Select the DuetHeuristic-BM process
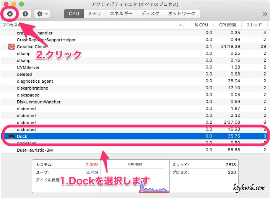Image resolution: width=270 pixels, height=198 pixels. [134, 150]
